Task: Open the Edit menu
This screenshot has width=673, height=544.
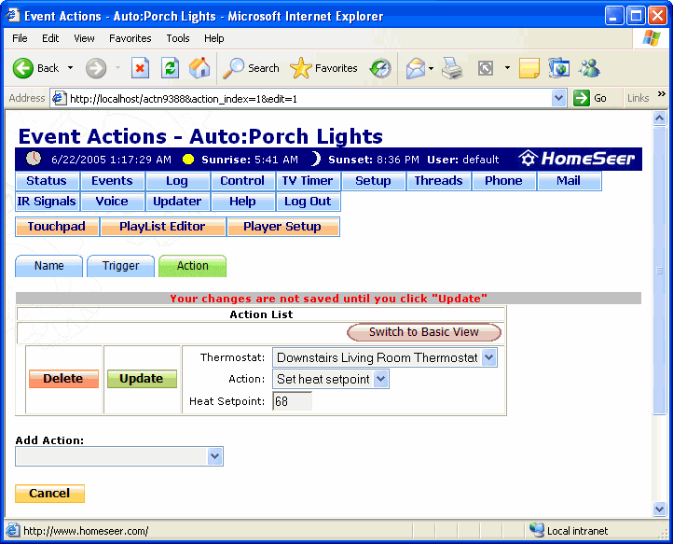Action: (x=50, y=38)
